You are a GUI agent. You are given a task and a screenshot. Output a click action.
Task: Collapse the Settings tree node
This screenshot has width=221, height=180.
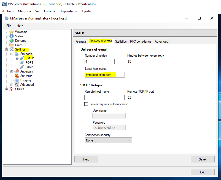pos(6,49)
